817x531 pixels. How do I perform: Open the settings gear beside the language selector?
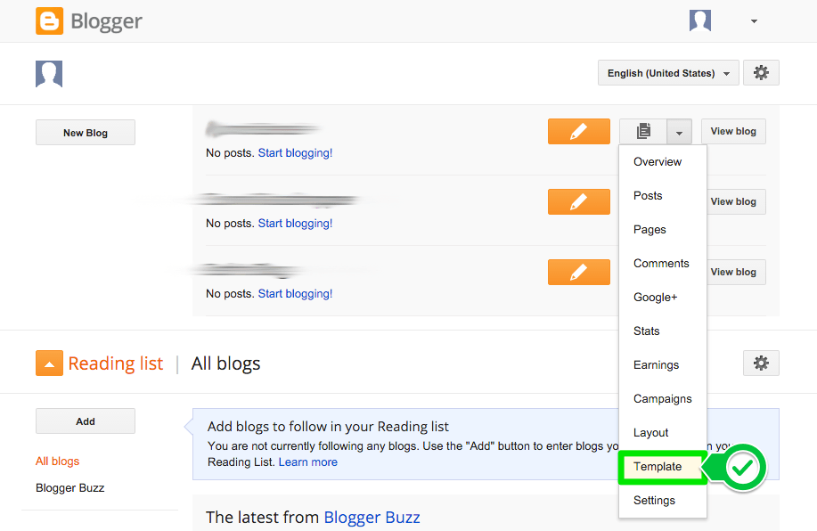(x=760, y=72)
